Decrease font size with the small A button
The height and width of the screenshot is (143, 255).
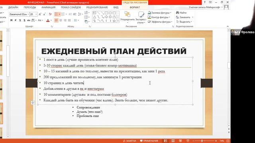[x=44, y=14]
